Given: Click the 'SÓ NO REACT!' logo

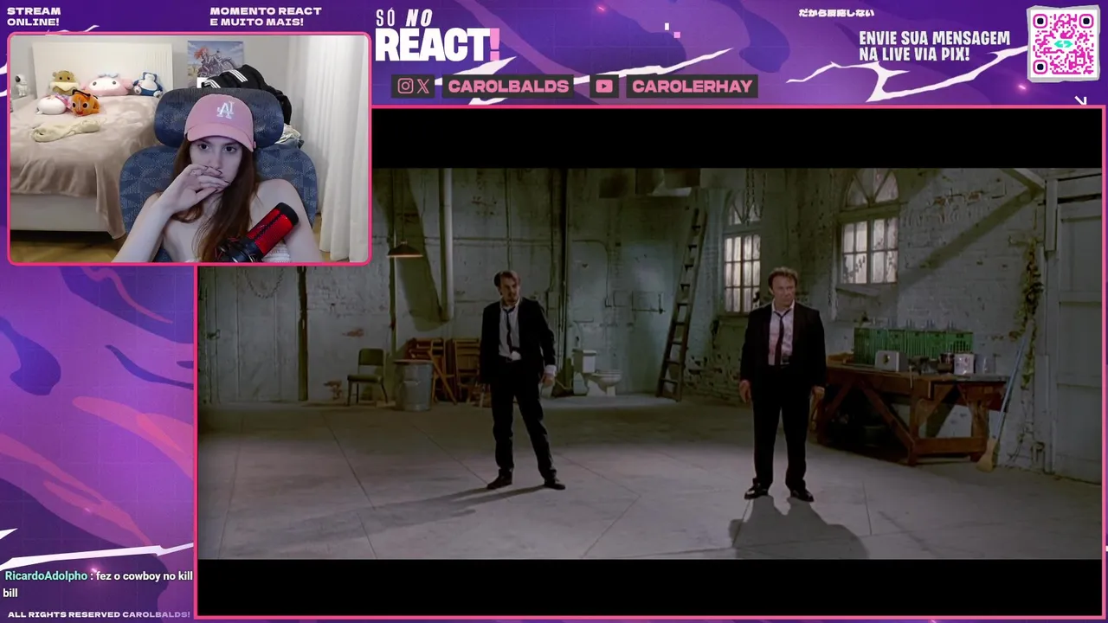Looking at the screenshot, I should tap(437, 36).
